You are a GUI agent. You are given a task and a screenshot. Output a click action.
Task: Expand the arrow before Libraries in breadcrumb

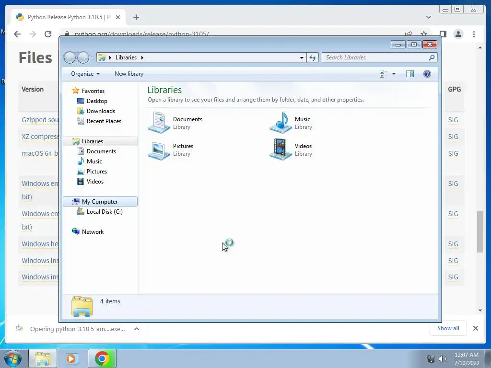tap(110, 57)
